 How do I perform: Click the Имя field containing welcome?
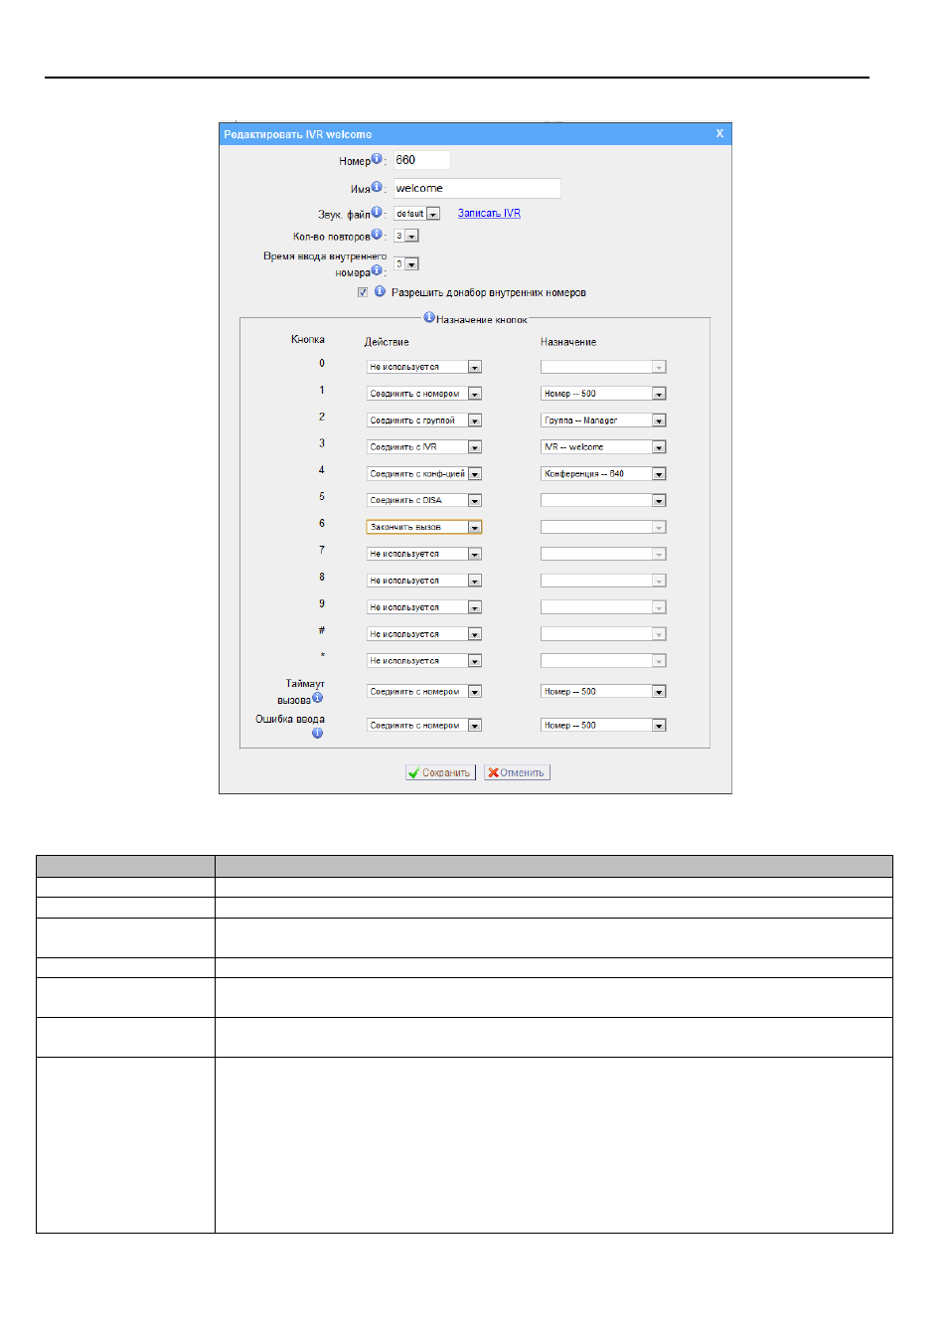(477, 188)
